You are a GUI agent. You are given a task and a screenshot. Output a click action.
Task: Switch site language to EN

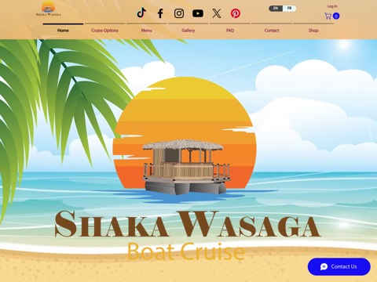tap(276, 9)
